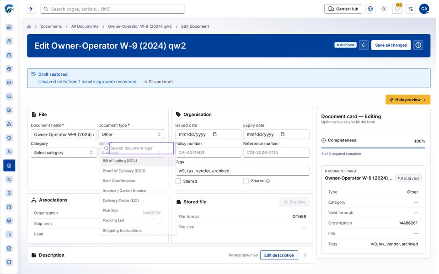Image resolution: width=439 pixels, height=274 pixels.
Task: Click Discard draft in the banner
Action: point(159,82)
